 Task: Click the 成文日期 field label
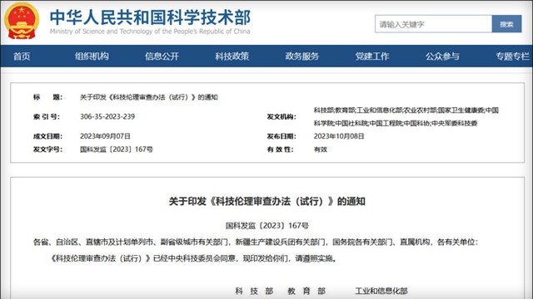point(47,136)
